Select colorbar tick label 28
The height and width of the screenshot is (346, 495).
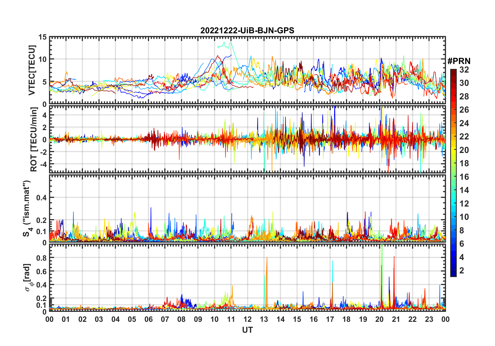click(x=464, y=97)
